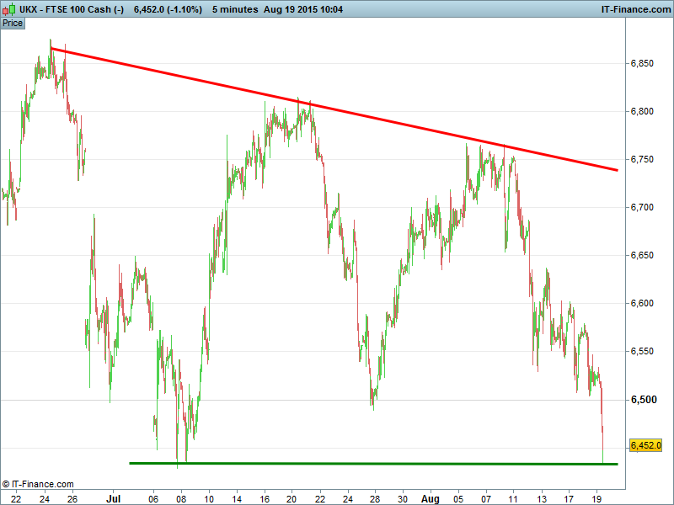Click the Aug 19 2015 10:04 timestamp
This screenshot has width=674, height=505.
(x=303, y=9)
